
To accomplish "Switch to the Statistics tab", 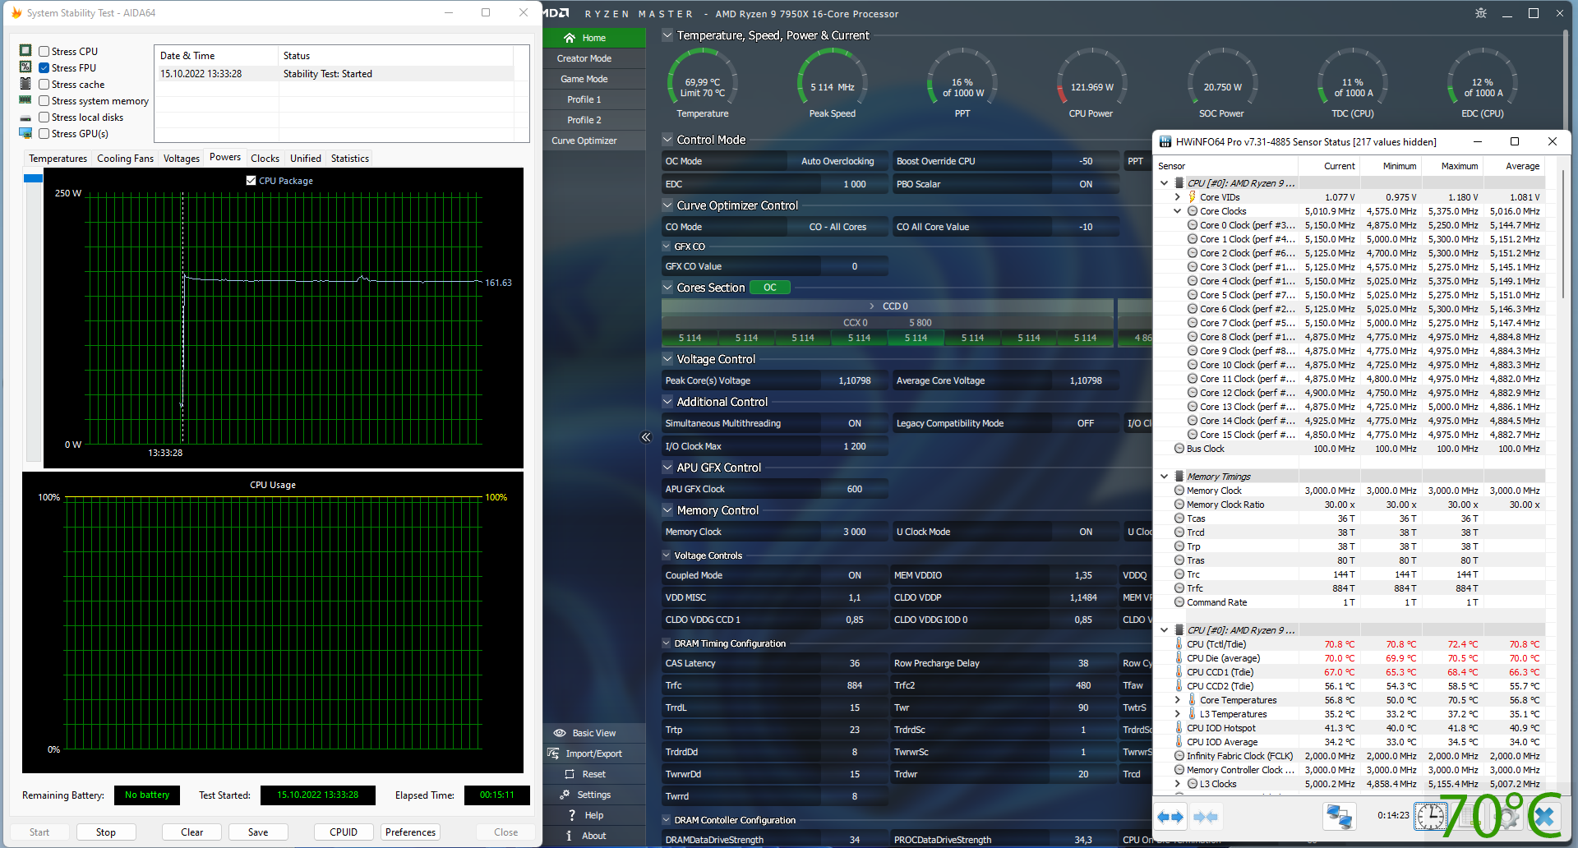I will pos(350,159).
